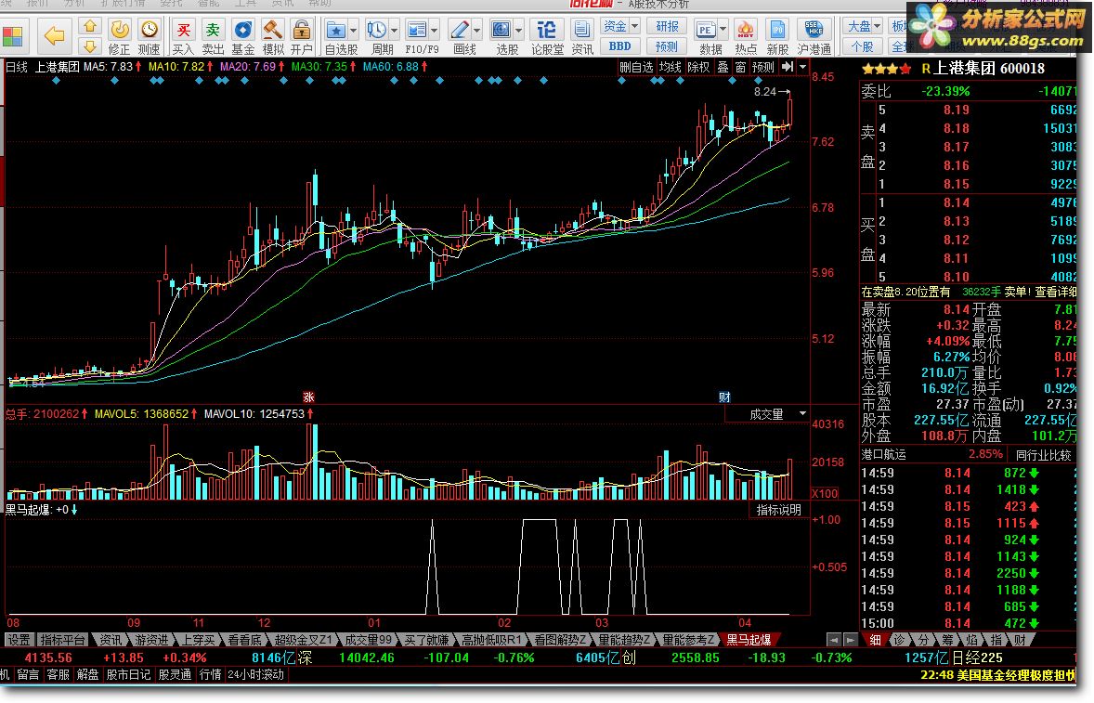The width and height of the screenshot is (1094, 703).
Task: Switch to the 成交量99 indicator tab
Action: tap(369, 640)
